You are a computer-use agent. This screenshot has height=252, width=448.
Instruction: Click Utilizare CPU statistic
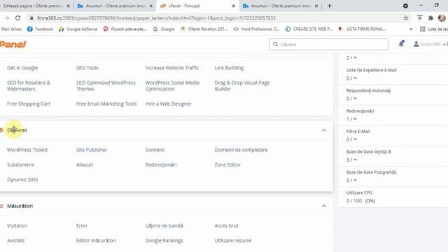[359, 192]
